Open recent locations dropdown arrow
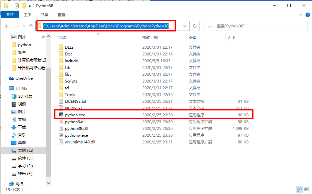The image size is (312, 194). point(24,26)
